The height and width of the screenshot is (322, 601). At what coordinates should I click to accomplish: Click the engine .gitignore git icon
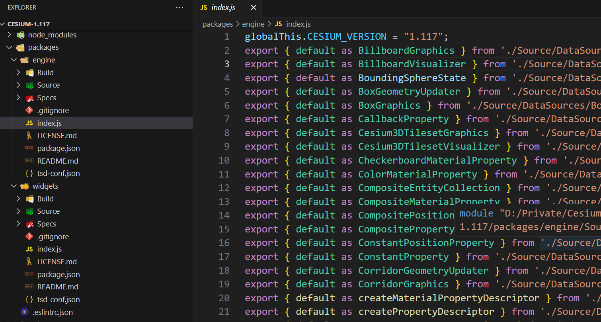[29, 110]
